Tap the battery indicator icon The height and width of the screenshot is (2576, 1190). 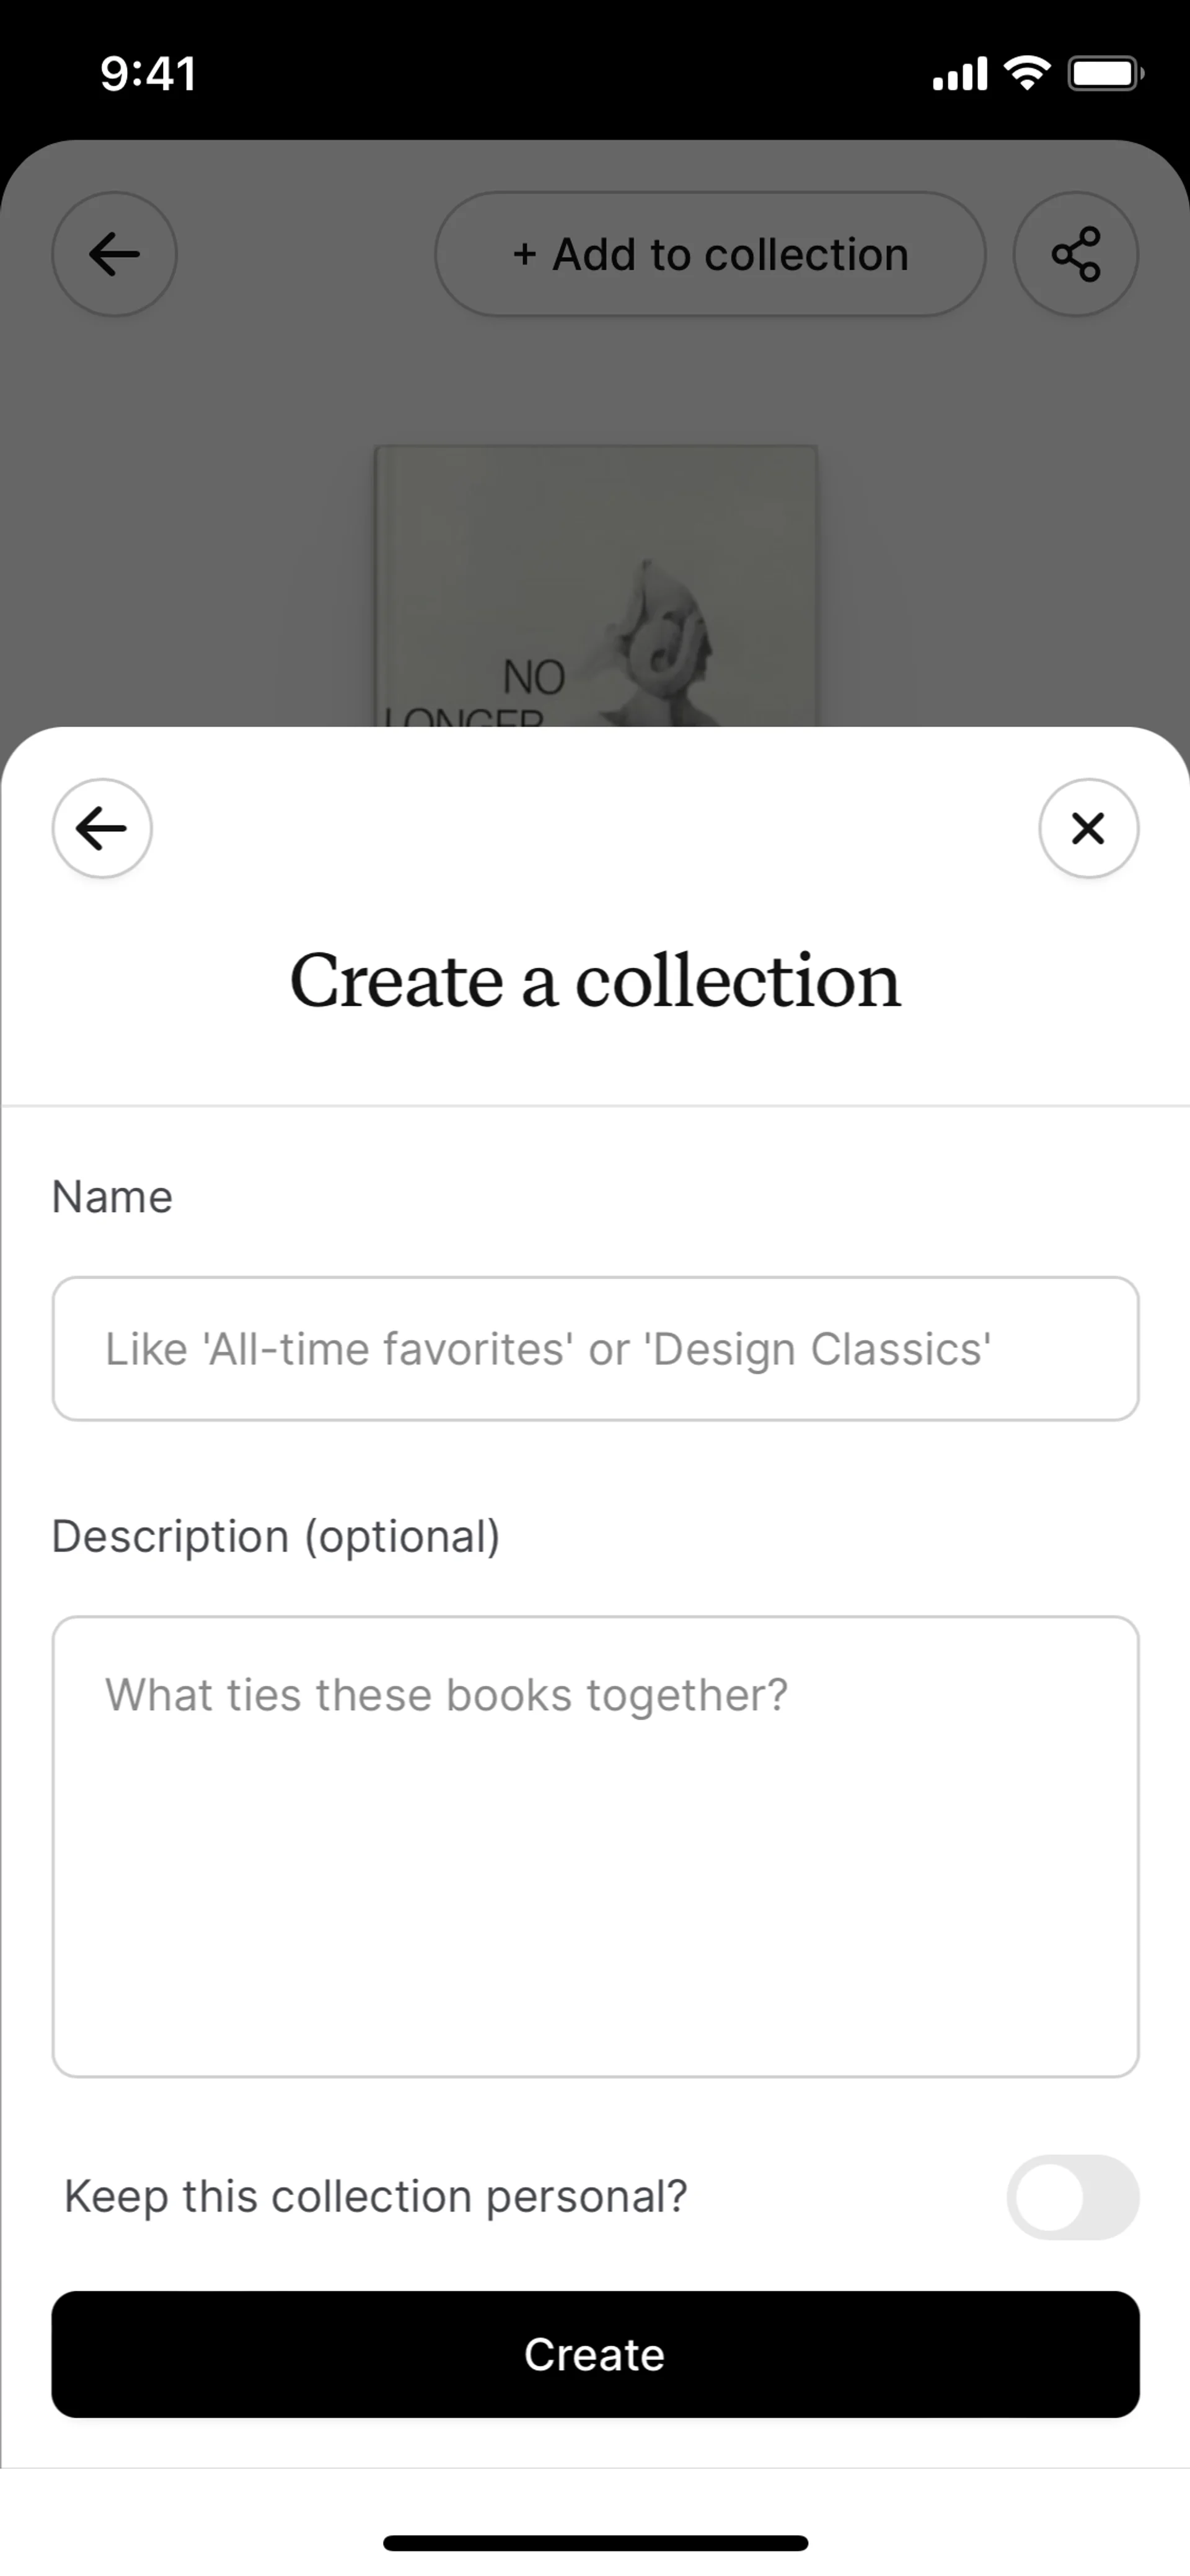click(1105, 73)
